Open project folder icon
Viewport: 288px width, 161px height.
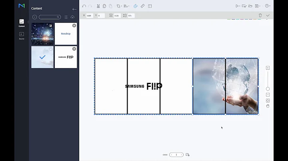(250, 6)
